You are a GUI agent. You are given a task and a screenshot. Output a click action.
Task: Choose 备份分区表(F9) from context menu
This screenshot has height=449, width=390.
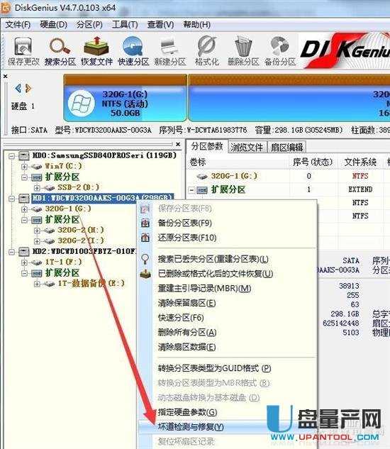(x=184, y=223)
